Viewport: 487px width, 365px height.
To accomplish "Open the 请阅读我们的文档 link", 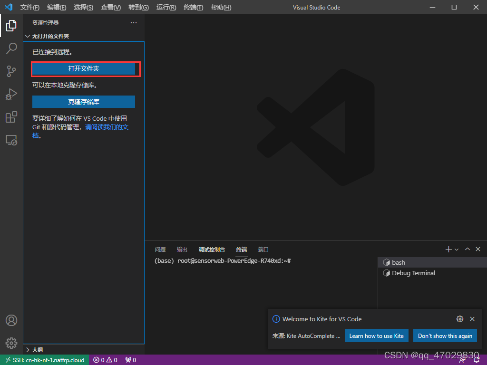I will click(107, 127).
